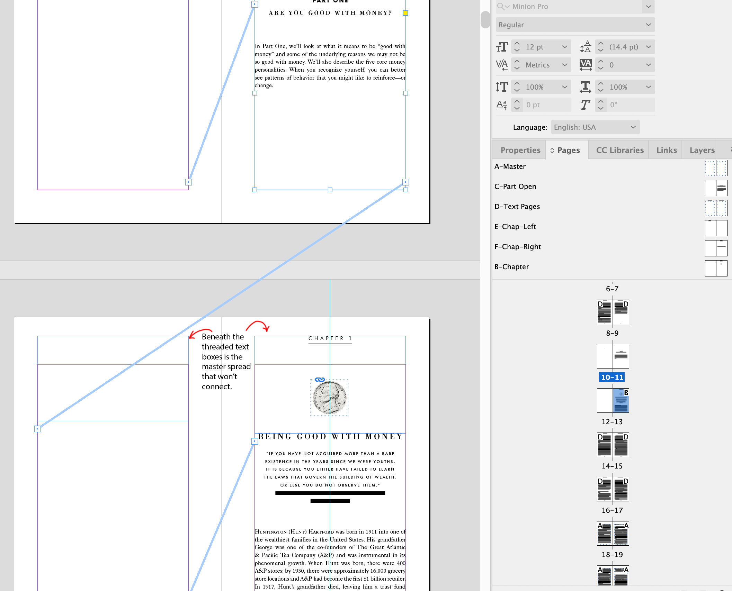The width and height of the screenshot is (732, 591).
Task: Click the font search magnifier icon
Action: (x=502, y=6)
